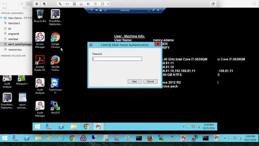Select the Member2 virtual machine
This screenshot has height=146, width=259.
tap(14, 24)
